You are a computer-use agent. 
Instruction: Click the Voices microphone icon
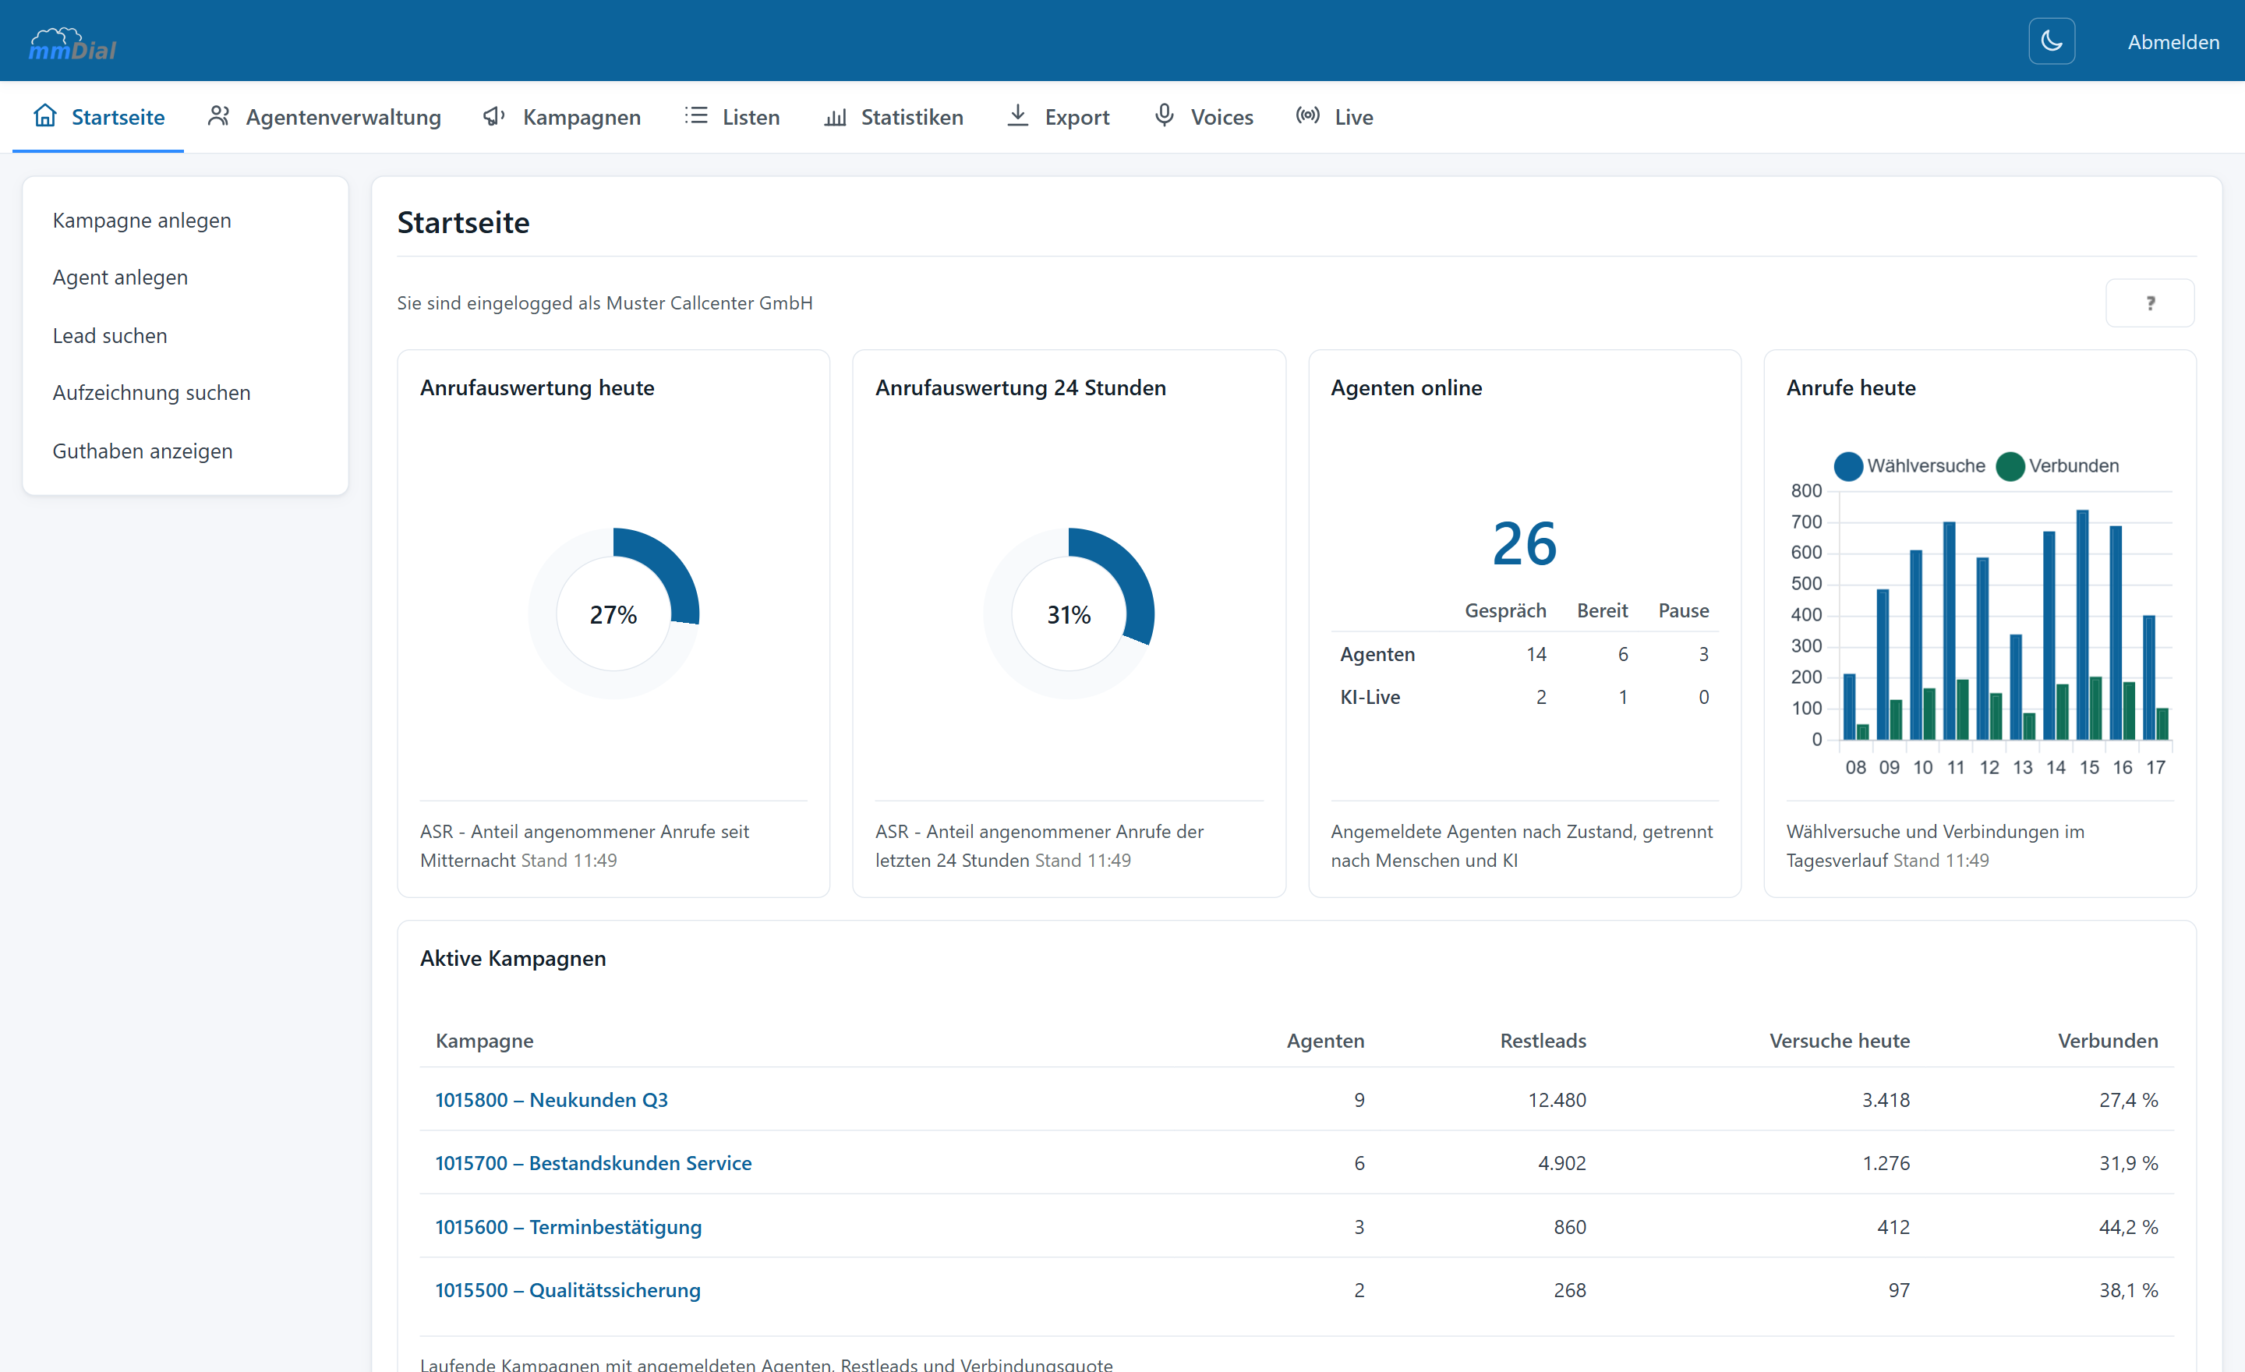[x=1165, y=115]
